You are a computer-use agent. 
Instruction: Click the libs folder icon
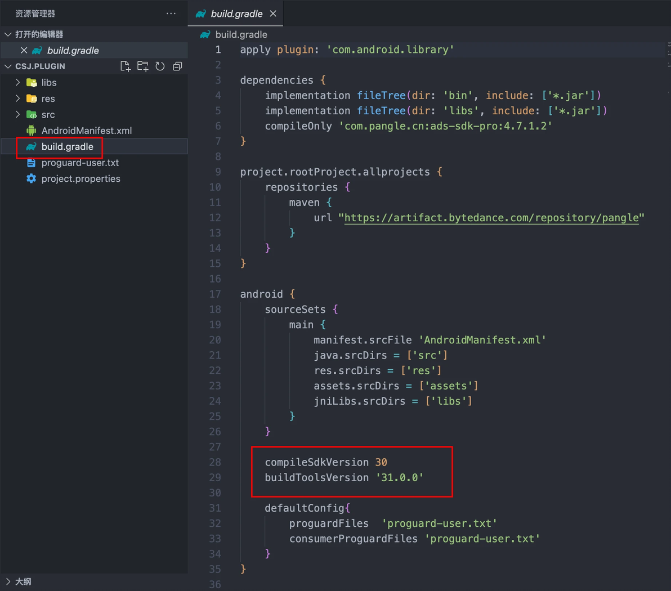pos(31,83)
